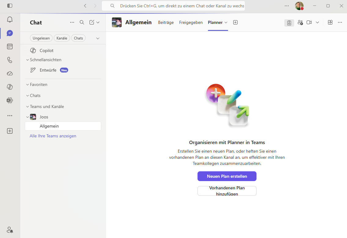
Task: Open the Activity bell icon
Action: coord(10,20)
